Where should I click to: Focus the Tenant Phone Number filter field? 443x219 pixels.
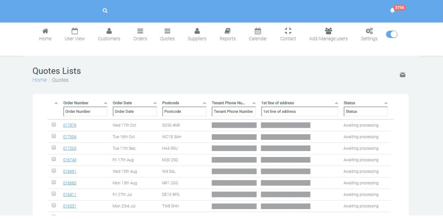pyautogui.click(x=234, y=111)
